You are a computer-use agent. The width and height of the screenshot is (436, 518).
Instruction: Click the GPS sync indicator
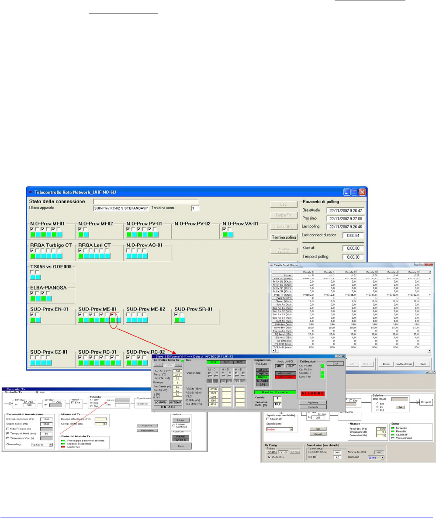[x=263, y=384]
